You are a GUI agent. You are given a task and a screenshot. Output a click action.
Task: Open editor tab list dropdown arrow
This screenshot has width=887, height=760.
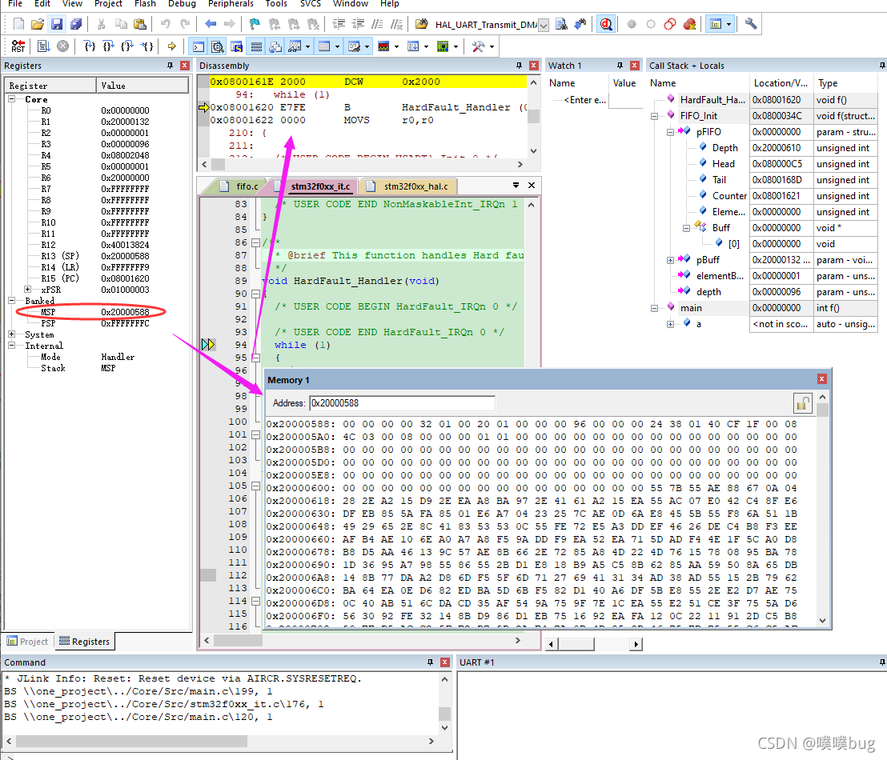pyautogui.click(x=516, y=185)
